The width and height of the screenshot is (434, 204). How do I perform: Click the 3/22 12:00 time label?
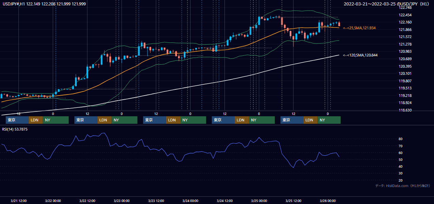[87, 201]
